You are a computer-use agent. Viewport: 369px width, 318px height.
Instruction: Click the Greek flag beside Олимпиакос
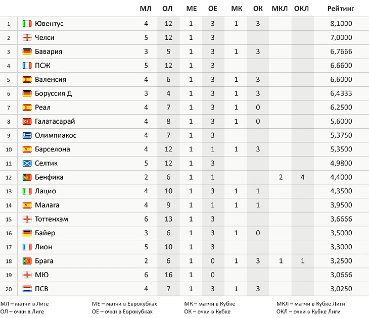[x=27, y=135]
